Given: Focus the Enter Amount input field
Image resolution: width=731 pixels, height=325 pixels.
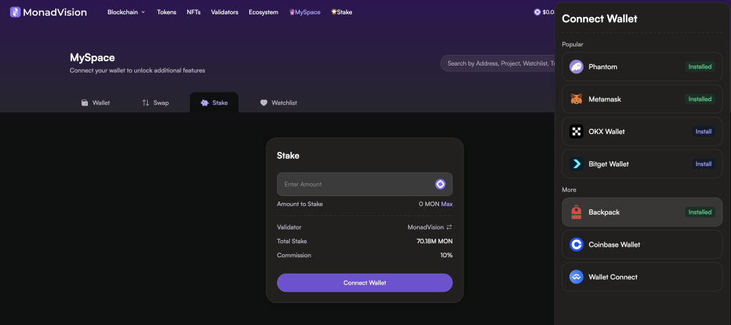Looking at the screenshot, I should (x=353, y=184).
